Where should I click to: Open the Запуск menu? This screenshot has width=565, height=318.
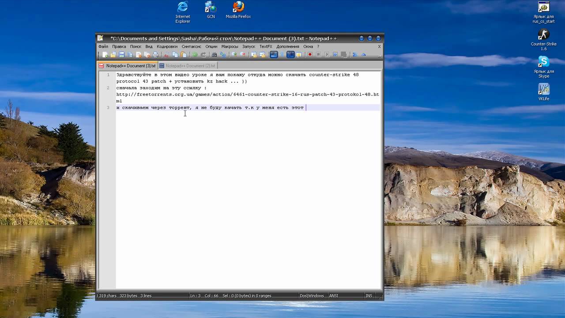(249, 46)
